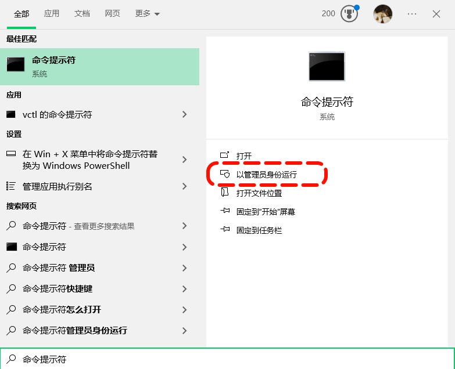Screen dimensions: 455x369
Task: Open suggestion 命令提示符怎么打开
Action: click(99, 310)
